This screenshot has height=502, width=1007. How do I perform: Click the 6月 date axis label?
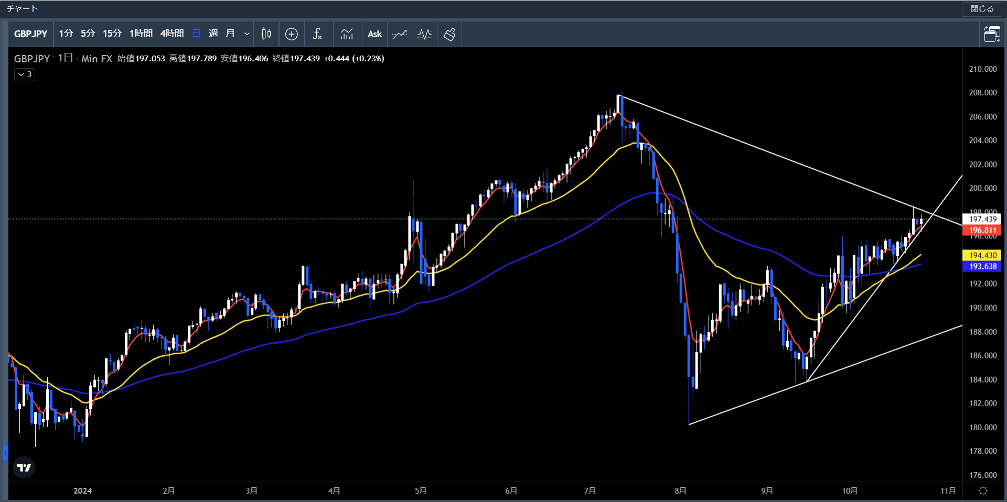511,491
